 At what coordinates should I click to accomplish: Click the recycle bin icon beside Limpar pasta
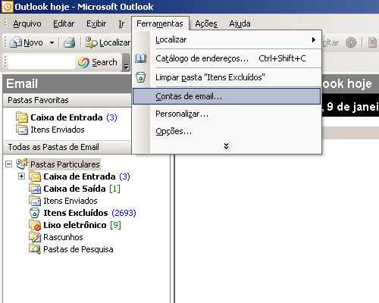[141, 77]
